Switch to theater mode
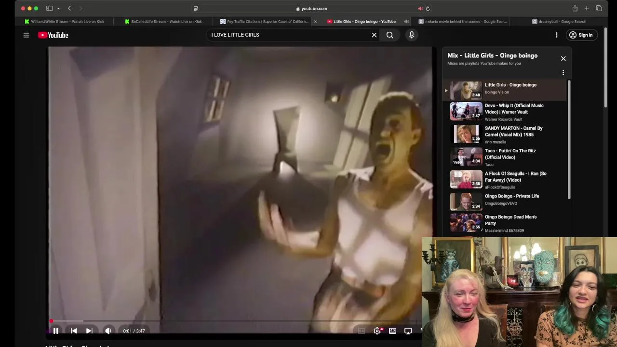 point(393,331)
